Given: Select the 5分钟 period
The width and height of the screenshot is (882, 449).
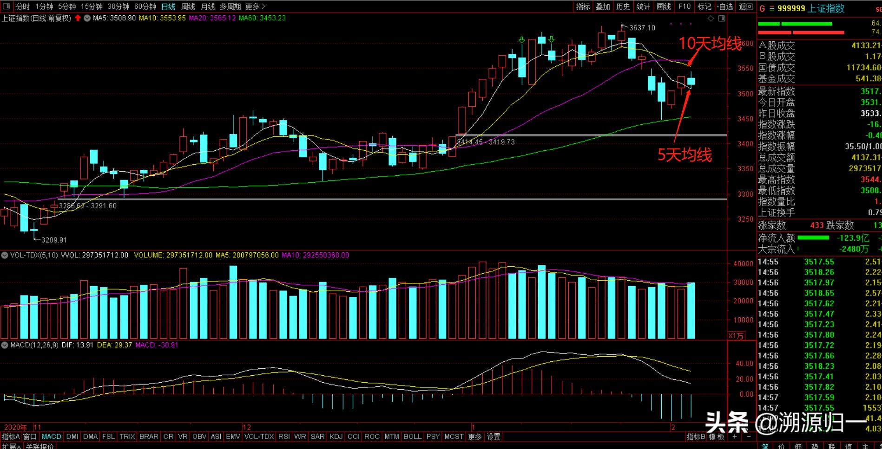Looking at the screenshot, I should (67, 6).
